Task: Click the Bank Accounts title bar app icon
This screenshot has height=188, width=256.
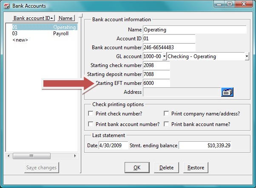Action: click(x=7, y=6)
